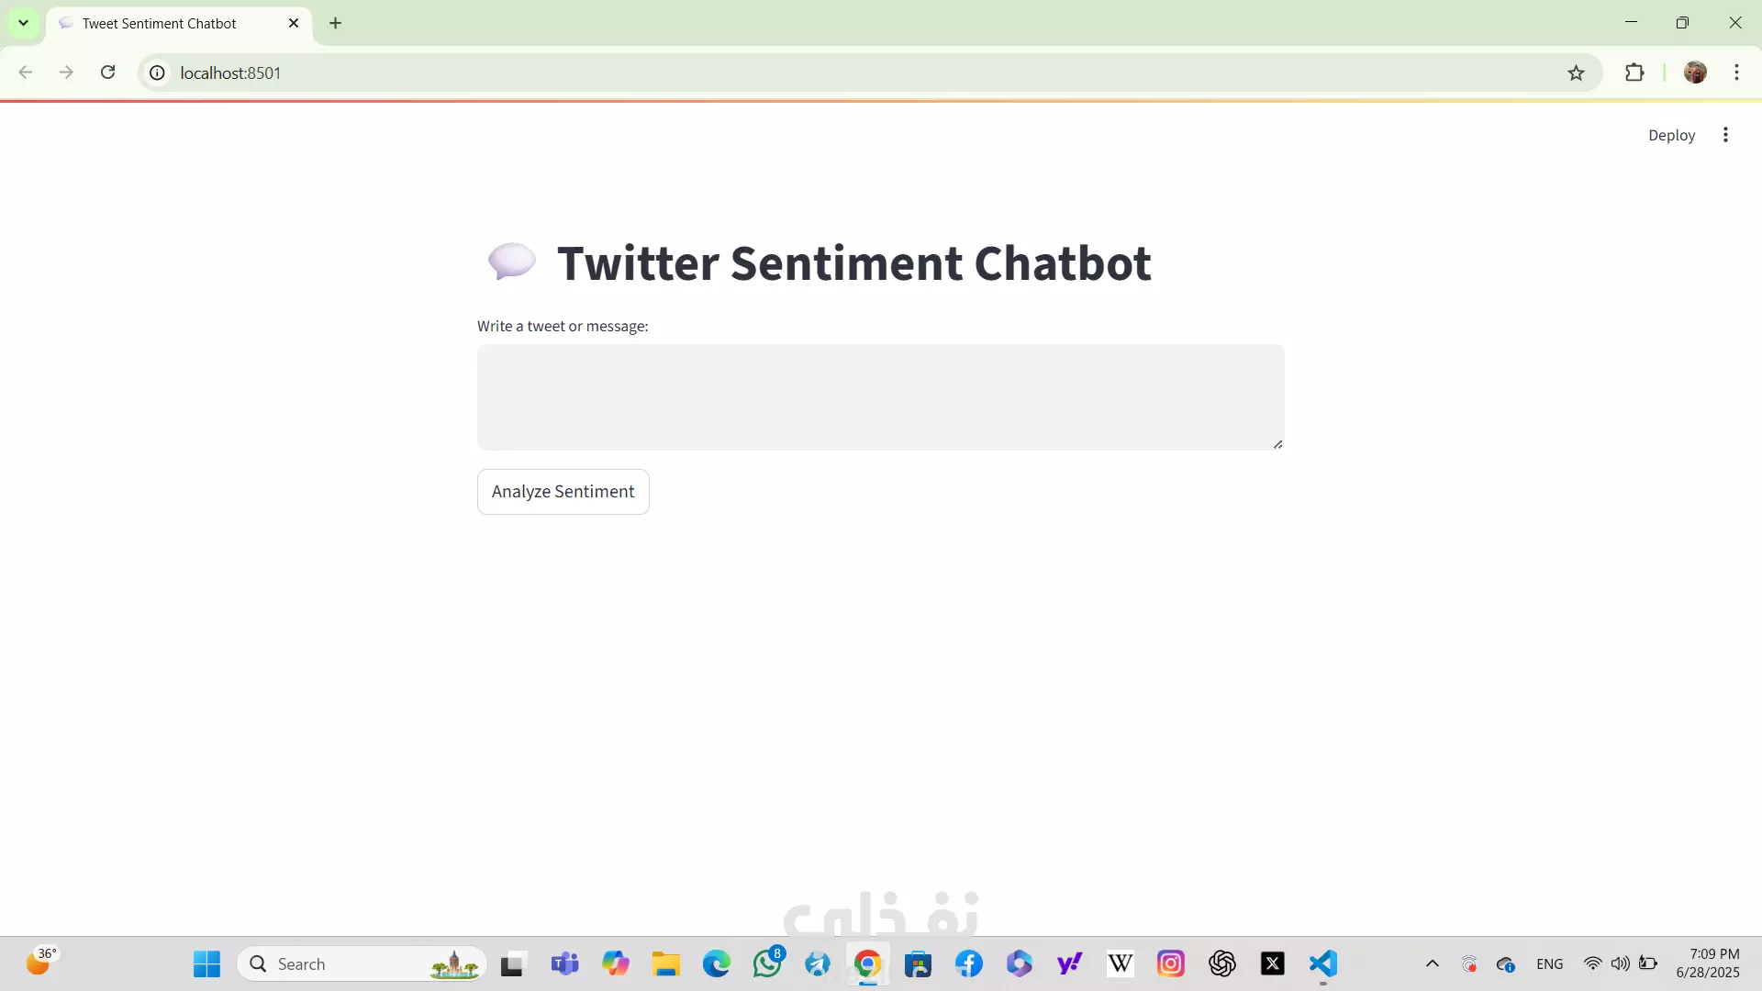Open WhatsApp from the taskbar
Viewport: 1762px width, 991px height.
tap(768, 963)
